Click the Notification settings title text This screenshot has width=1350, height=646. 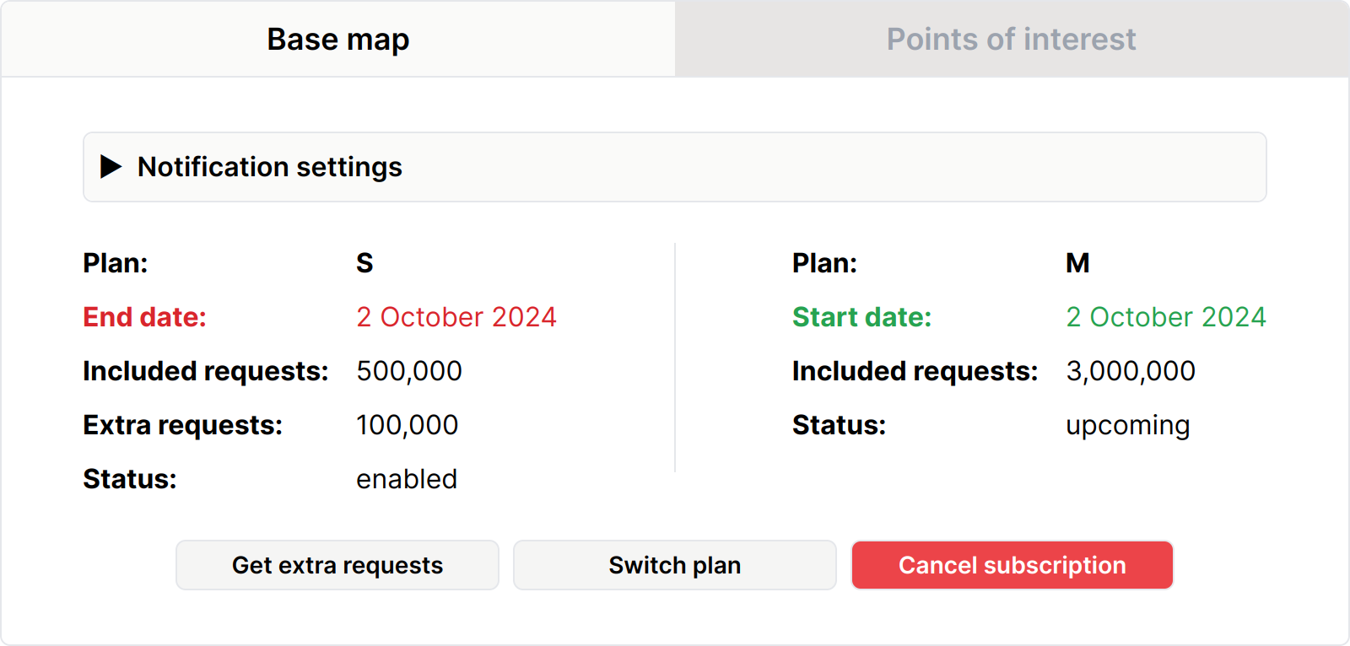click(x=270, y=167)
